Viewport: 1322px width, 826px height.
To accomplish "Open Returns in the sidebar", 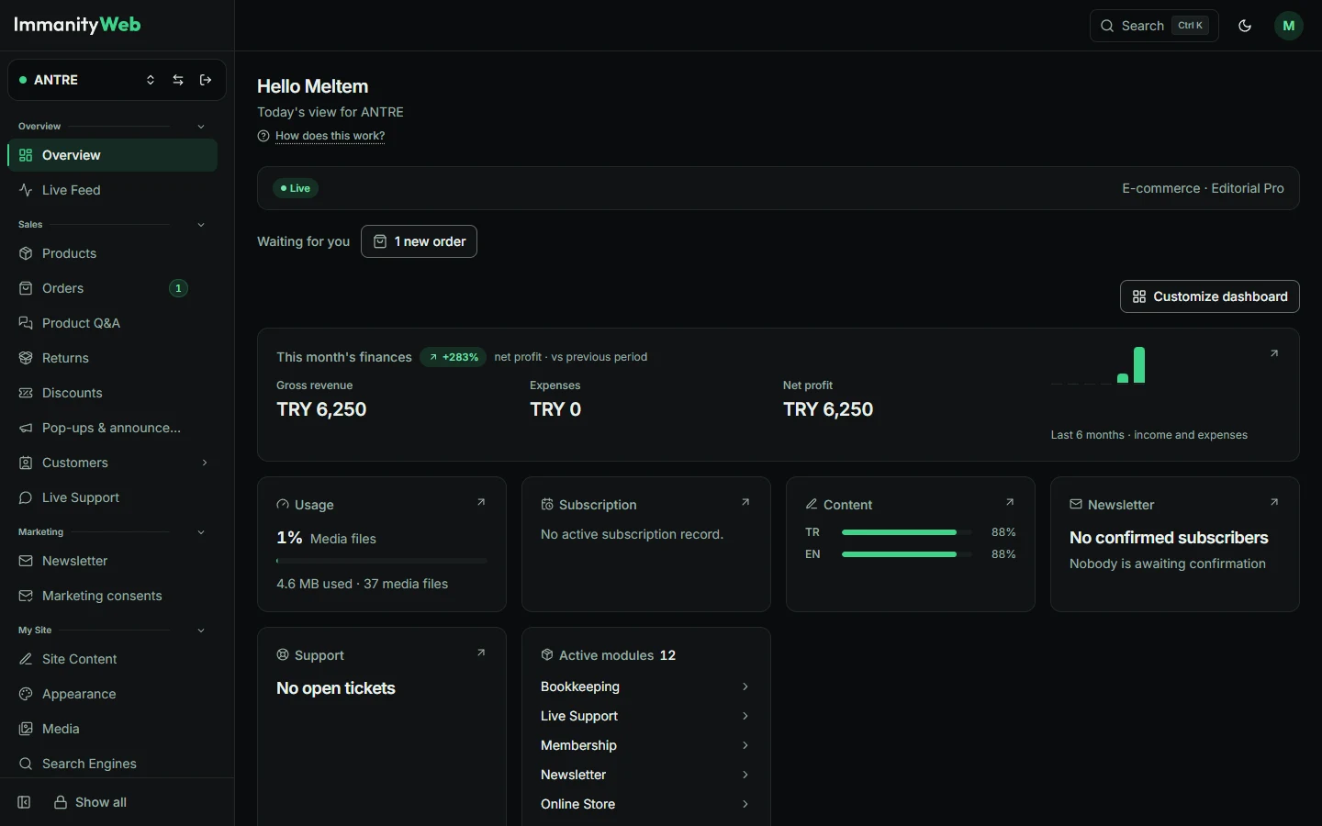I will click(113, 358).
